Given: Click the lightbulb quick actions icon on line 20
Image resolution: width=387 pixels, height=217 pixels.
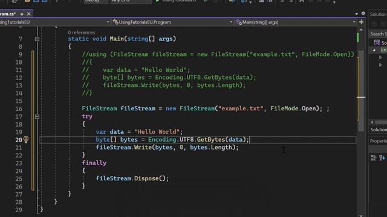Looking at the screenshot, I should [26, 140].
